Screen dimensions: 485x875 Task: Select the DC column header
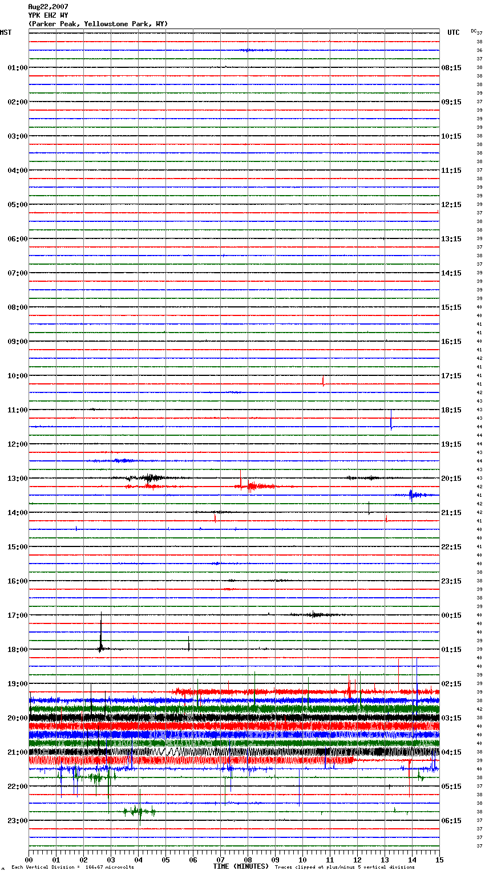pyautogui.click(x=474, y=30)
